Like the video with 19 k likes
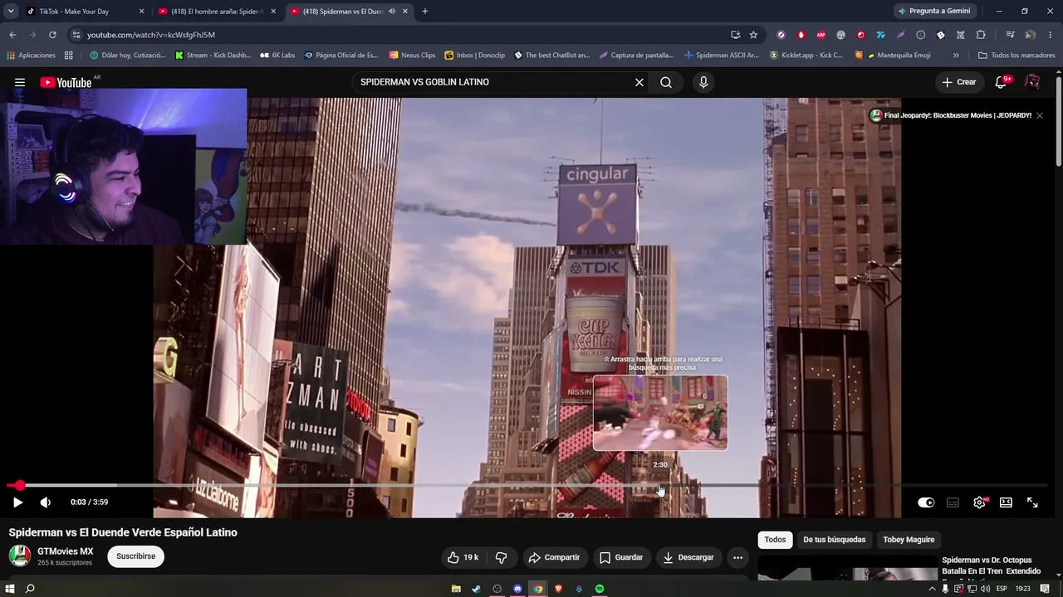Screen dimensions: 1063x597 463,557
